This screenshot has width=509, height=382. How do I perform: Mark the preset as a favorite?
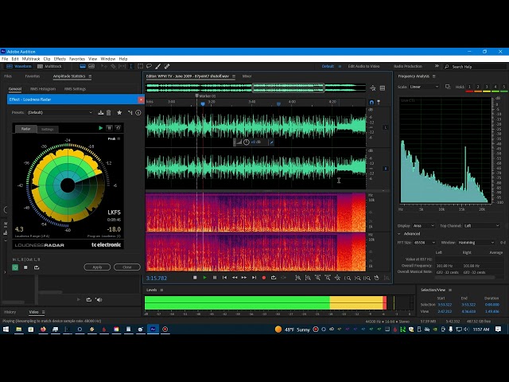[119, 112]
